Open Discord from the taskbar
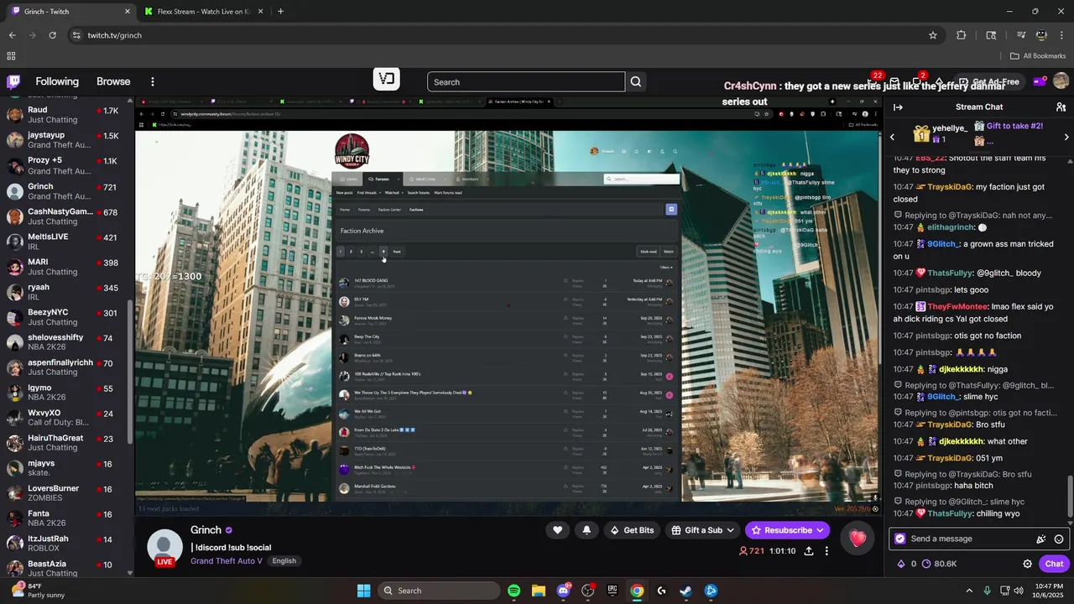The height and width of the screenshot is (604, 1074). coord(563,591)
